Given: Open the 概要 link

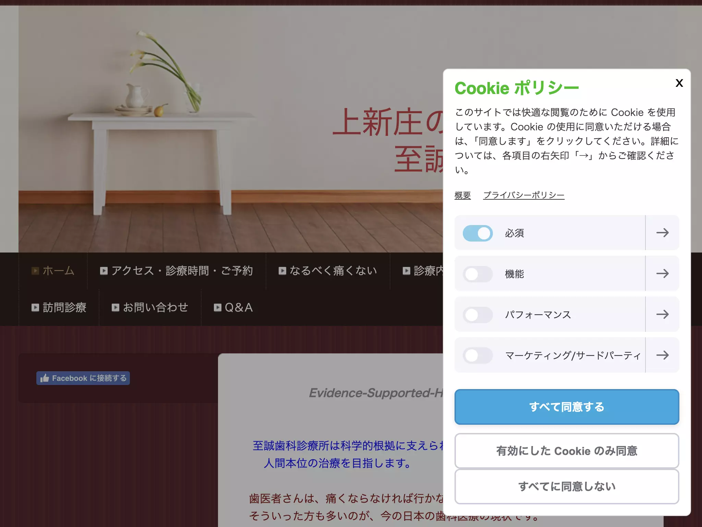Looking at the screenshot, I should (x=462, y=195).
